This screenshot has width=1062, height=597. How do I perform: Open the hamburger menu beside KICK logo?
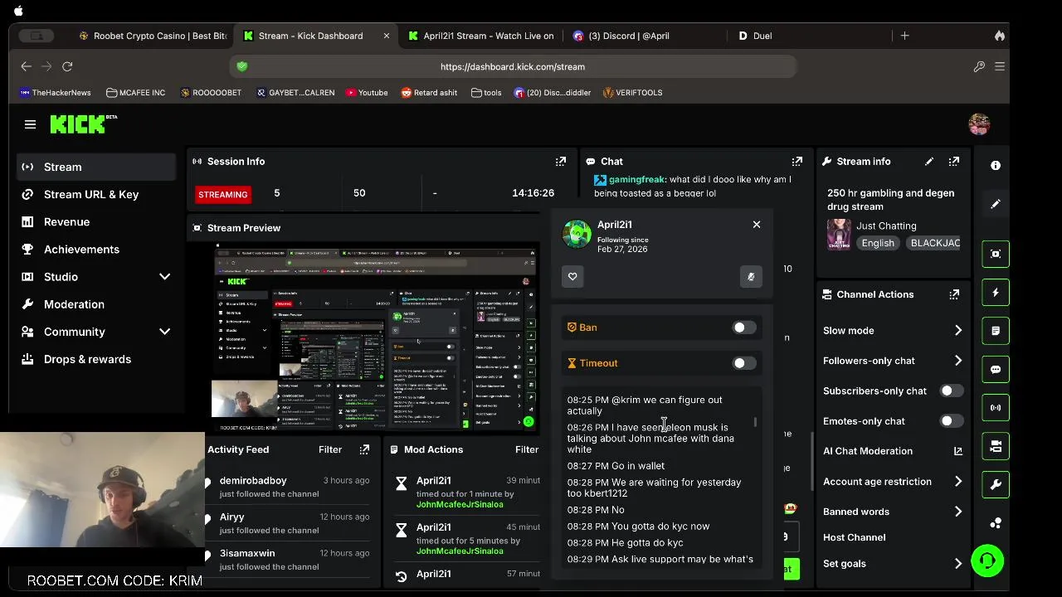pos(30,124)
